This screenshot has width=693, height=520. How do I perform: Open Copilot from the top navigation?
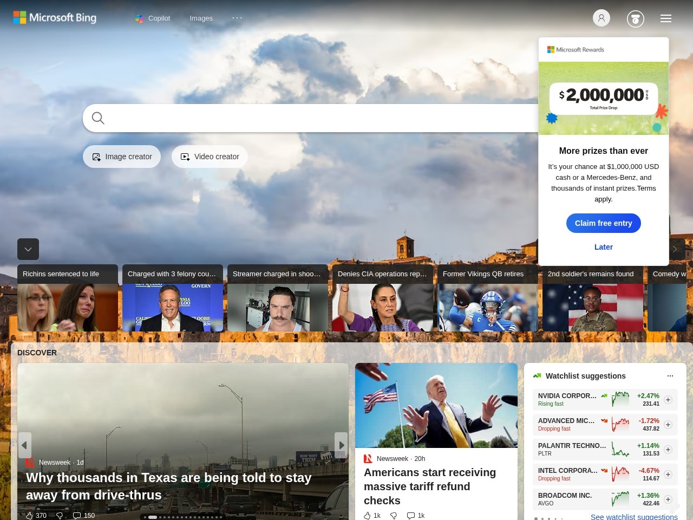153,18
